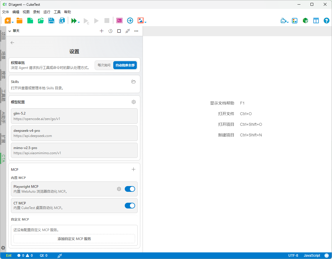The image size is (332, 259).
Task: Click the JavaScript language indicator
Action: click(x=312, y=255)
